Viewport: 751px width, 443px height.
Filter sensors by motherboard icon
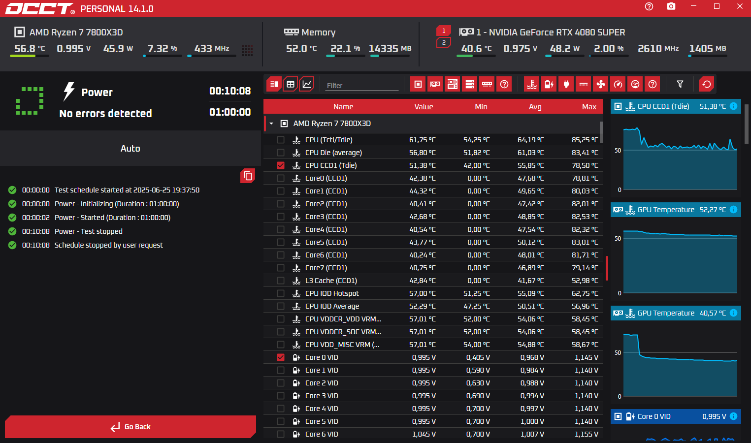tap(453, 84)
